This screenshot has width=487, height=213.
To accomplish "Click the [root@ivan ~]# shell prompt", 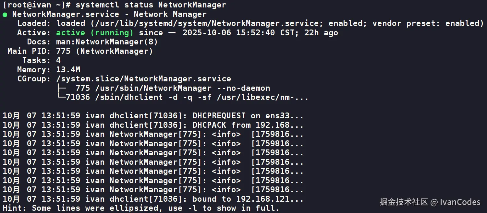I will click(37, 5).
